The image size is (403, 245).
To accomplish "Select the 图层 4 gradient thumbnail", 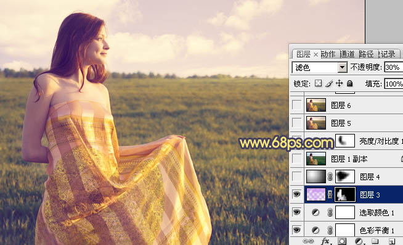I will [x=316, y=176].
